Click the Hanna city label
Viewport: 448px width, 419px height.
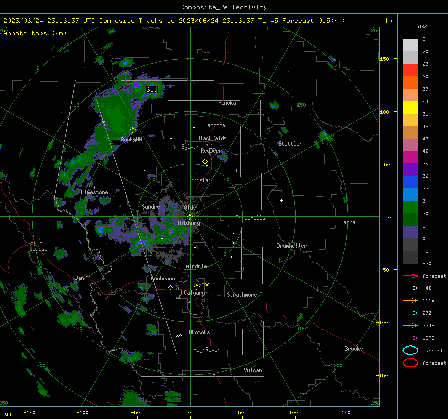pos(348,222)
